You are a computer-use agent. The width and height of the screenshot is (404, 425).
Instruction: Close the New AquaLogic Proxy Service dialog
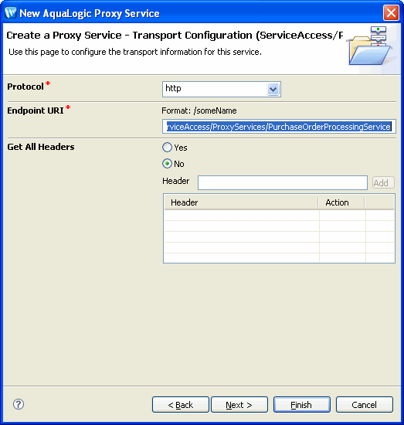(391, 12)
